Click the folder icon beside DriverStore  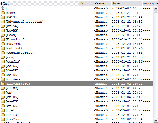click(2, 84)
